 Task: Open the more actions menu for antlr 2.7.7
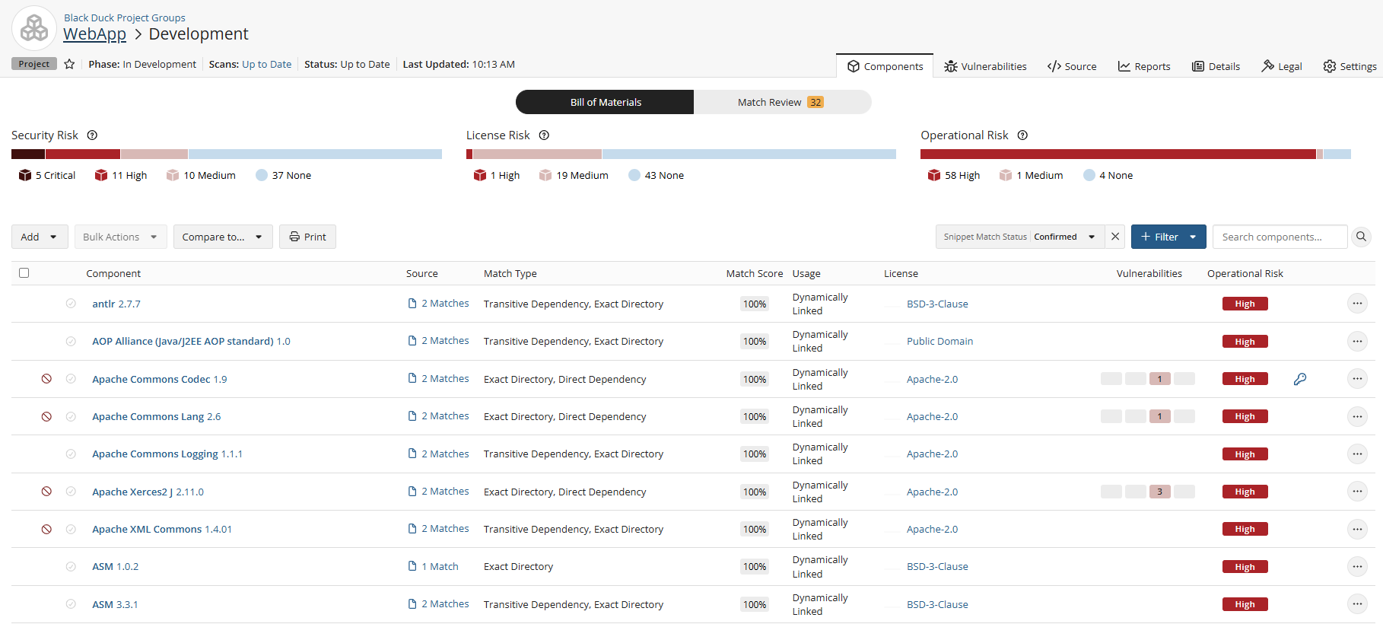pyautogui.click(x=1357, y=304)
